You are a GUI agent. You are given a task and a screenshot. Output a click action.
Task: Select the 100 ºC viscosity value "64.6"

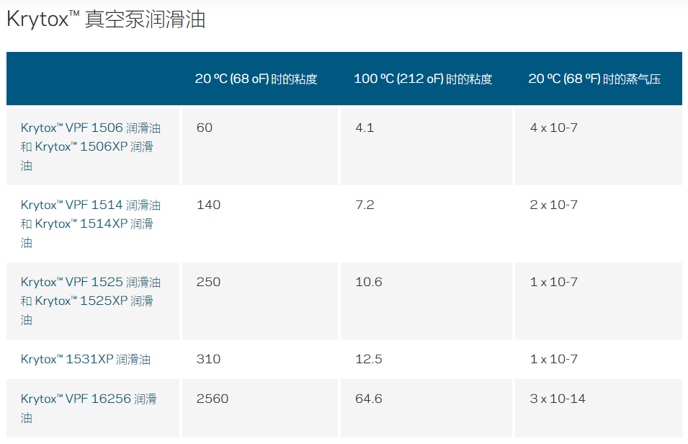(369, 399)
